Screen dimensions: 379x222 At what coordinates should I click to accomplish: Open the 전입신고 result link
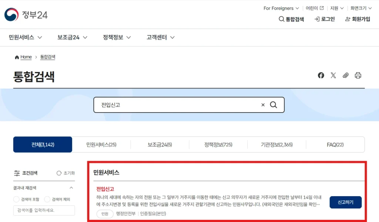click(x=105, y=189)
